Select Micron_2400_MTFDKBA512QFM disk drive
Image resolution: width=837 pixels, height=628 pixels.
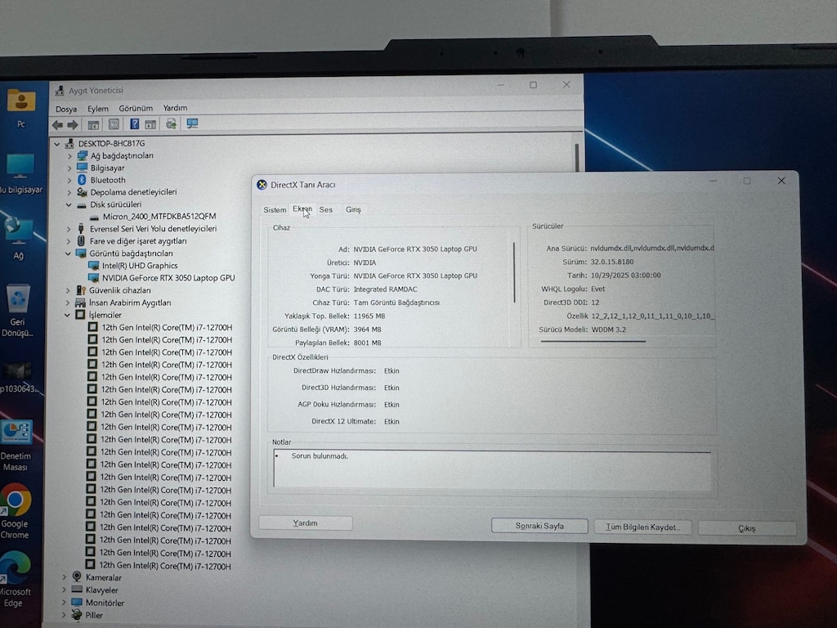pos(159,216)
